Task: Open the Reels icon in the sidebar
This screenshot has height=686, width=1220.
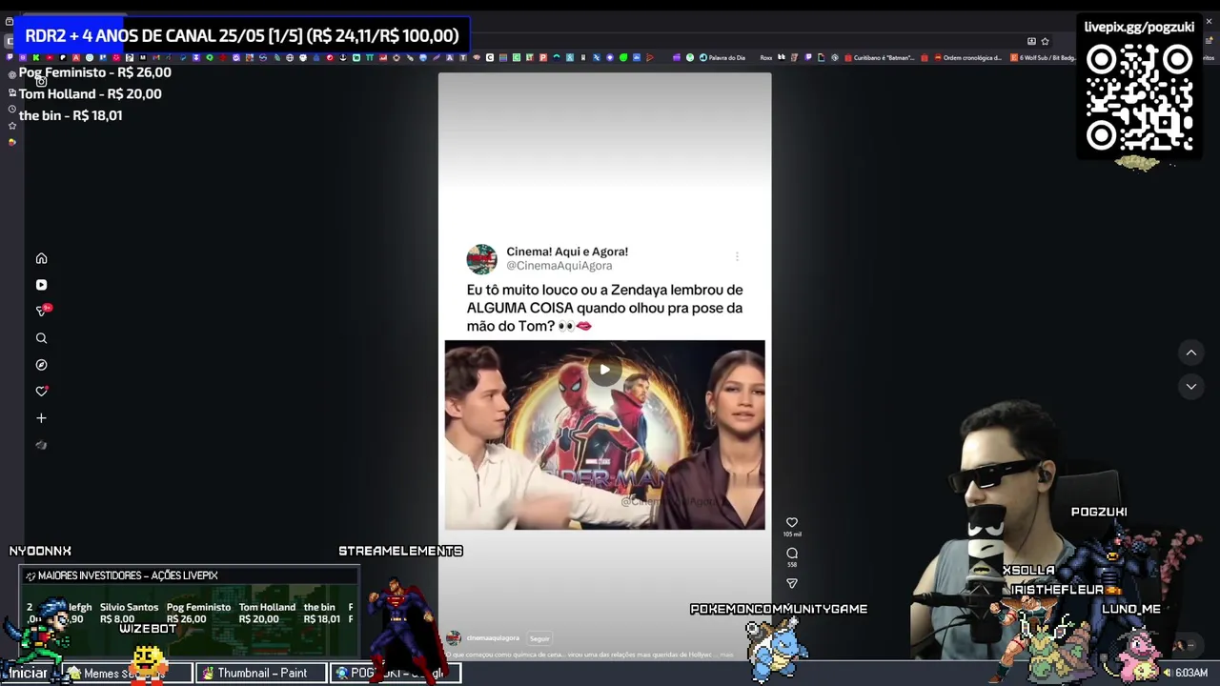Action: pos(41,285)
